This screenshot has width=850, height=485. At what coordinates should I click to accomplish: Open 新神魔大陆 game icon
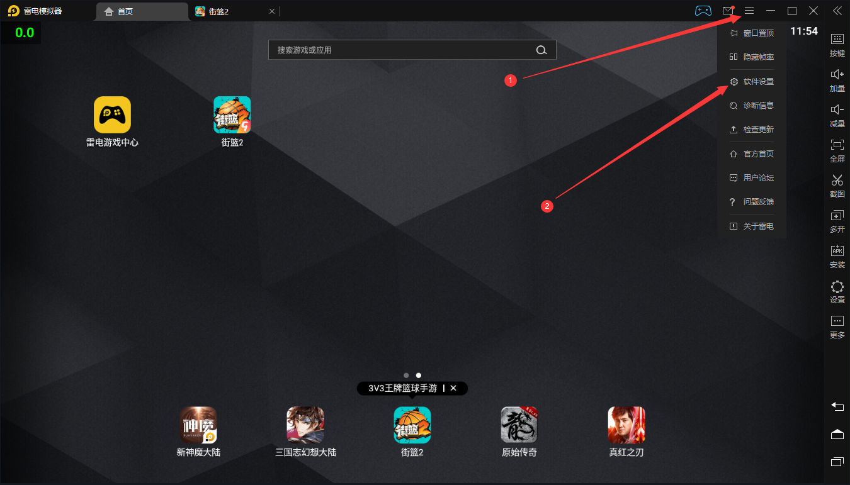(x=198, y=425)
